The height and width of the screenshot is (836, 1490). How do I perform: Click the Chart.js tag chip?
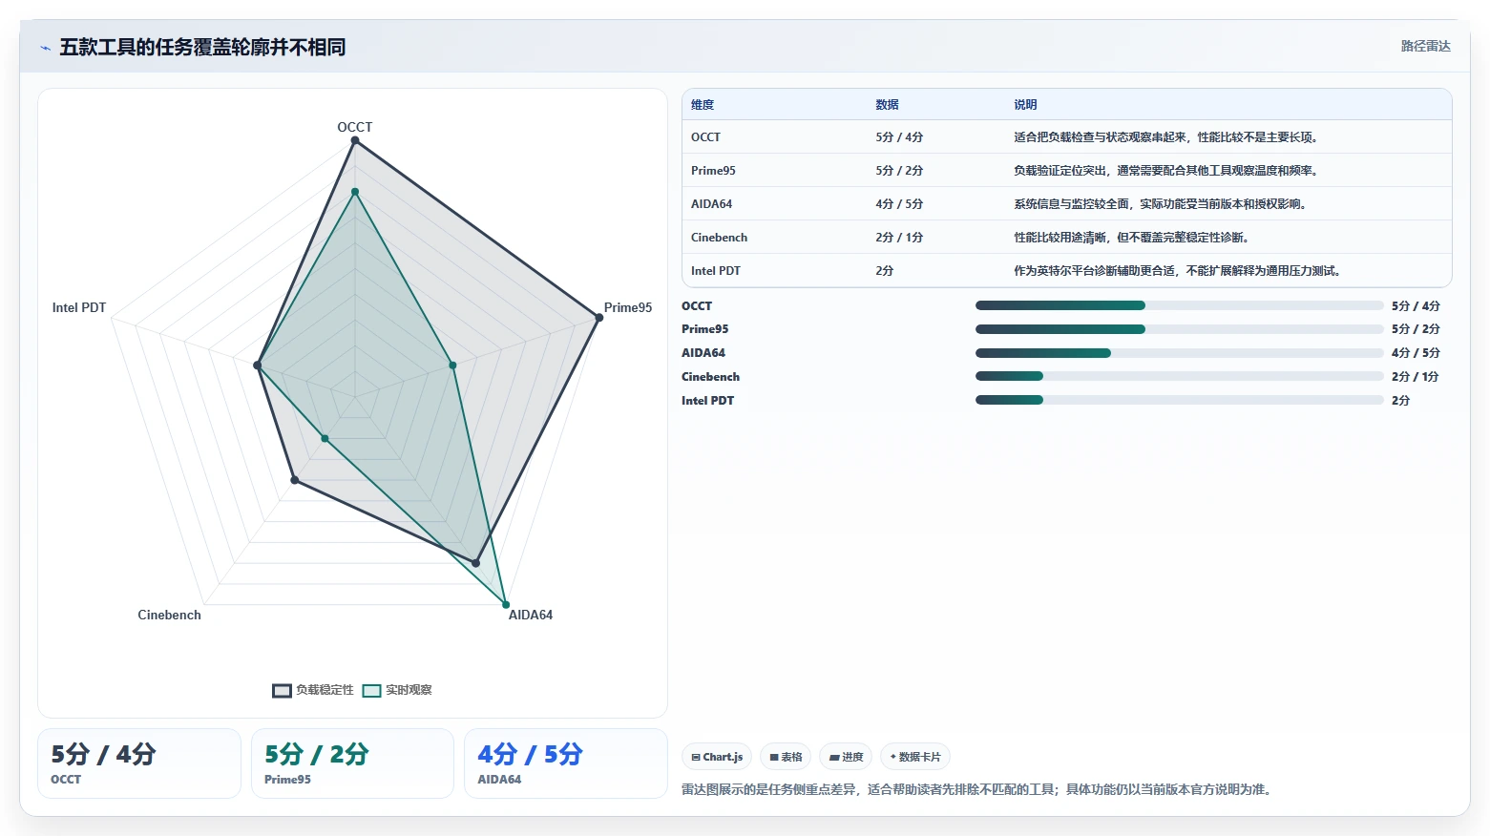tap(717, 757)
